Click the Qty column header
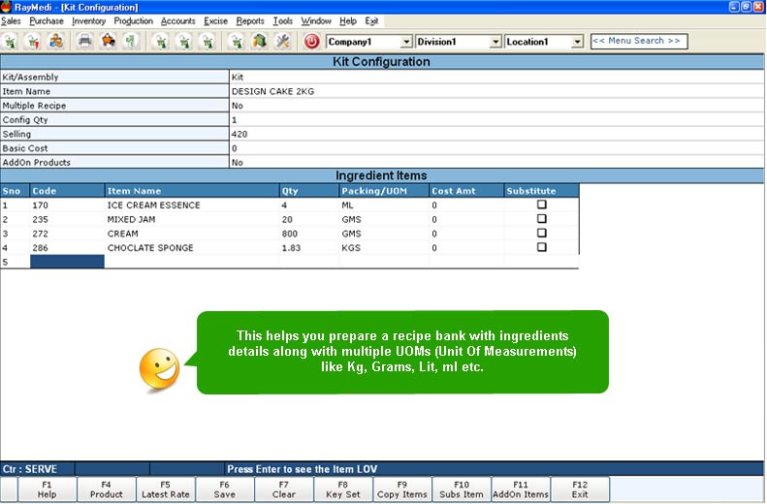Viewport: 767px width, 504px height. tap(308, 191)
